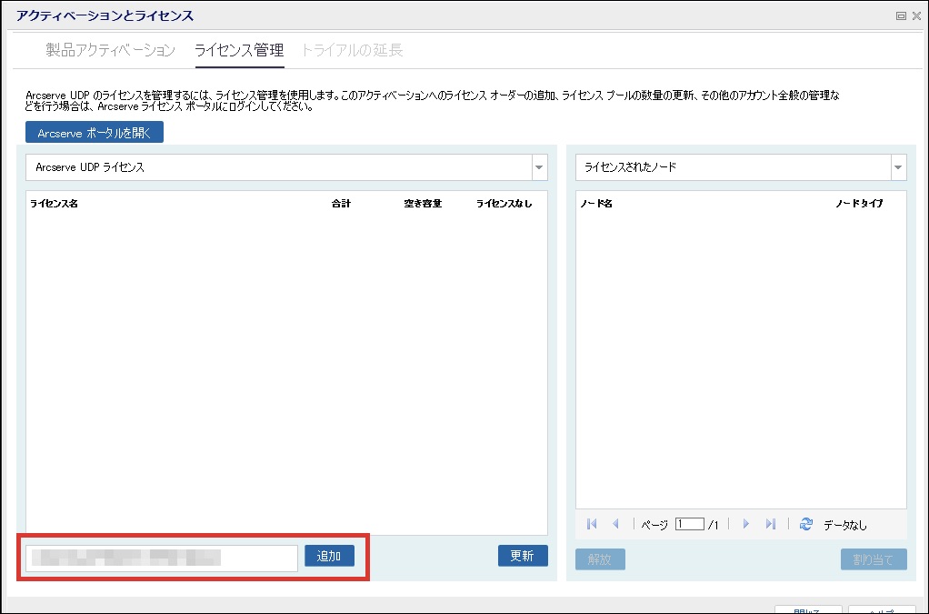The image size is (929, 614).
Task: Refresh the licensed node list
Action: coord(805,524)
